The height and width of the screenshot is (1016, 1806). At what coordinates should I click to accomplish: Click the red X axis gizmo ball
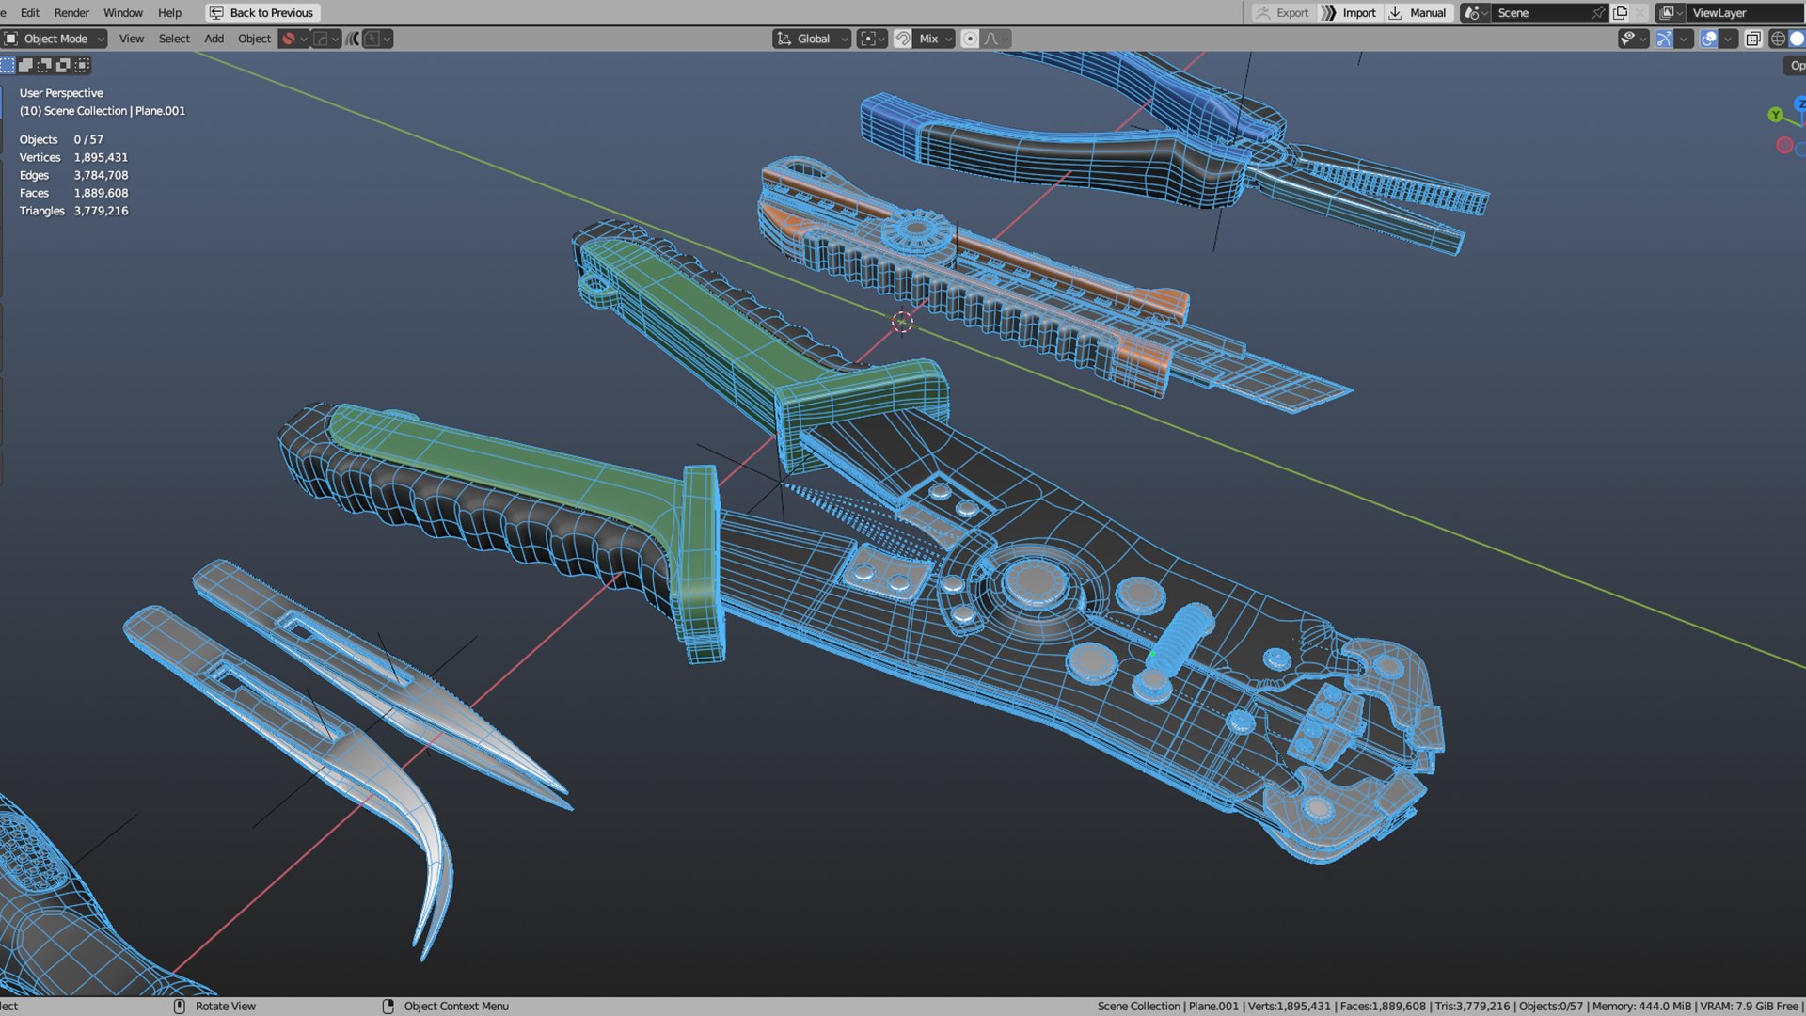[x=1784, y=145]
